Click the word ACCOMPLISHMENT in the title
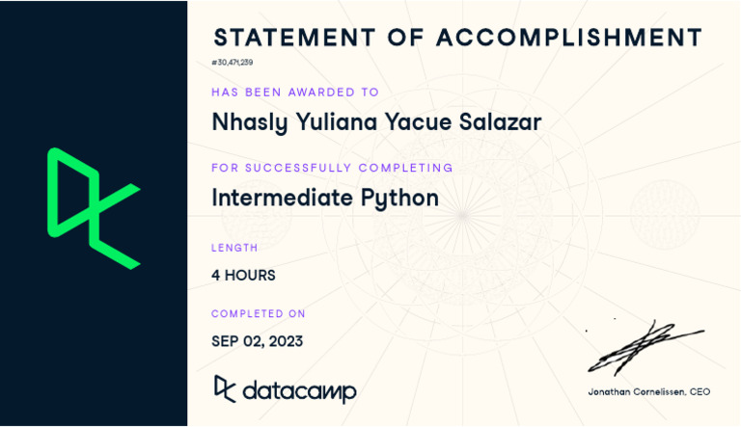This screenshot has height=427, width=741. 569,38
